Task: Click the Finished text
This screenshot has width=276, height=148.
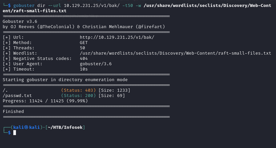Action: click(x=13, y=112)
